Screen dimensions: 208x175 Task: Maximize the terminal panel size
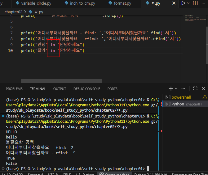195,88
